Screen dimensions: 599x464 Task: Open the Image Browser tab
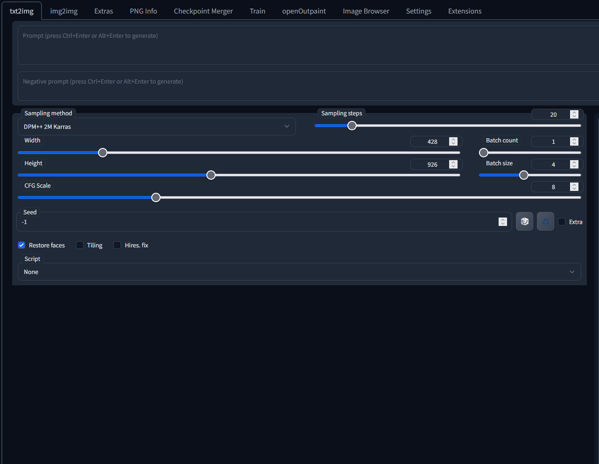tap(366, 11)
